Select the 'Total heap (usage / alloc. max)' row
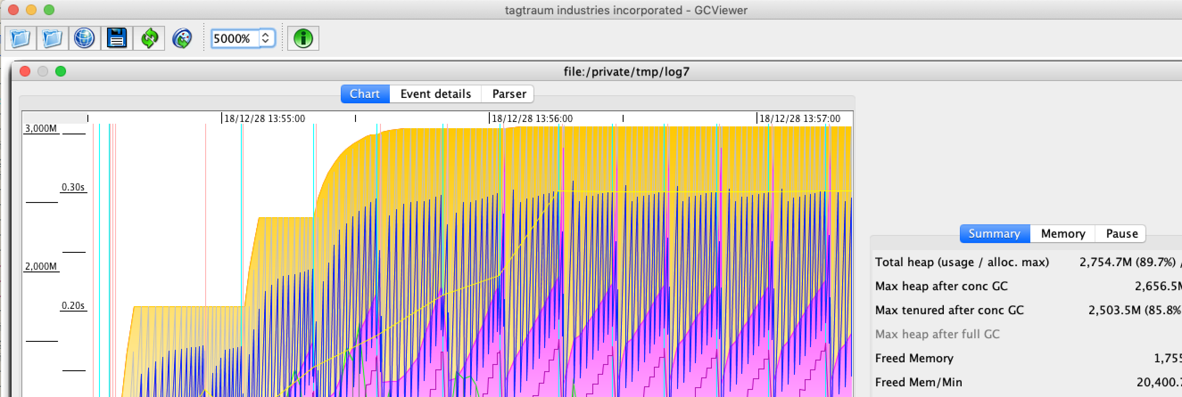The image size is (1182, 397). point(1028,262)
